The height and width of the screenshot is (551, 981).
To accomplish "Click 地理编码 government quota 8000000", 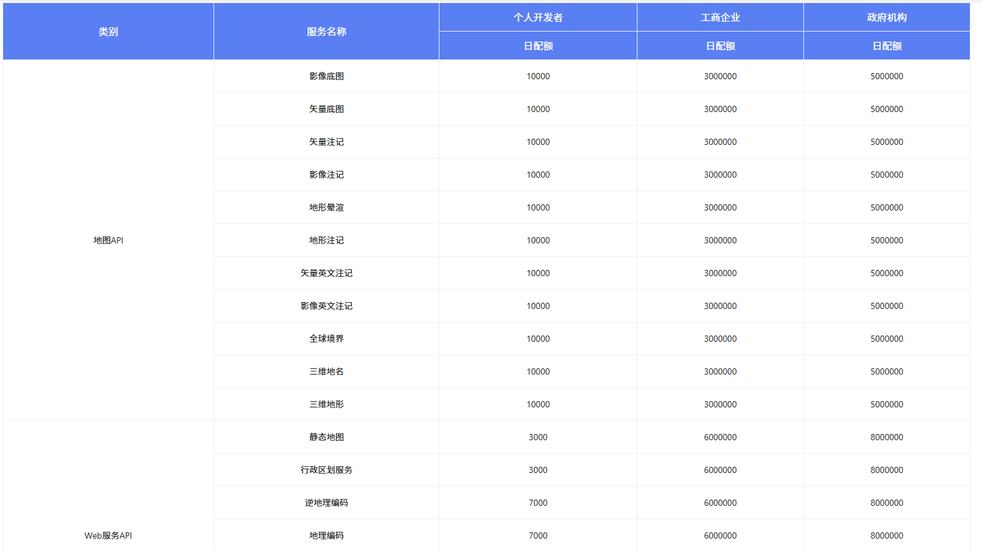I will (x=886, y=536).
